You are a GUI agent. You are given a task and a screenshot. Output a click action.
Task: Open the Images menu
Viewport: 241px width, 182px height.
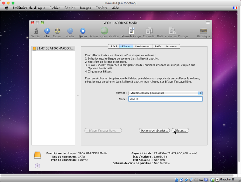(x=85, y=8)
